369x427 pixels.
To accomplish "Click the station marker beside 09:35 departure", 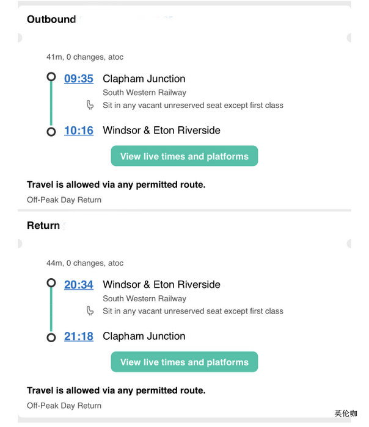I will 51,77.
